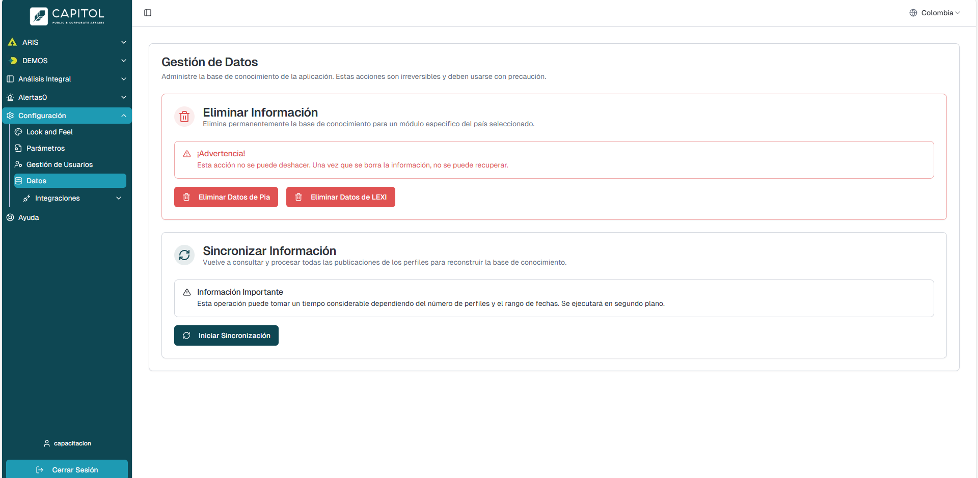
Task: Collapse the Configuración section
Action: 123,116
